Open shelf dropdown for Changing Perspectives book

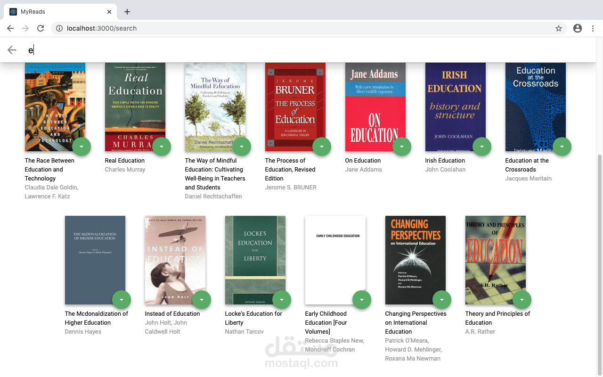point(442,300)
